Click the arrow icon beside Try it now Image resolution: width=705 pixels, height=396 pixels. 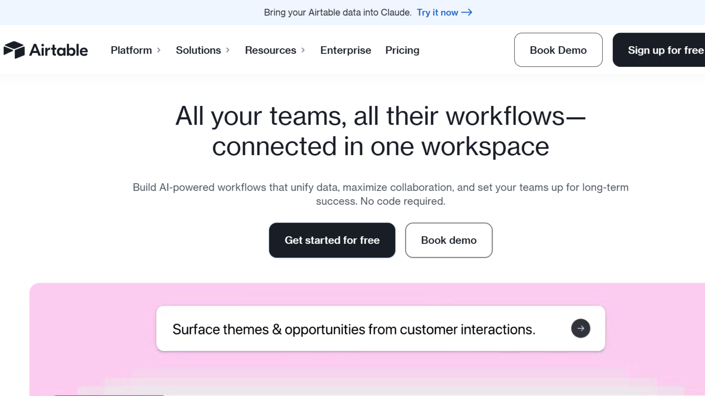click(467, 12)
